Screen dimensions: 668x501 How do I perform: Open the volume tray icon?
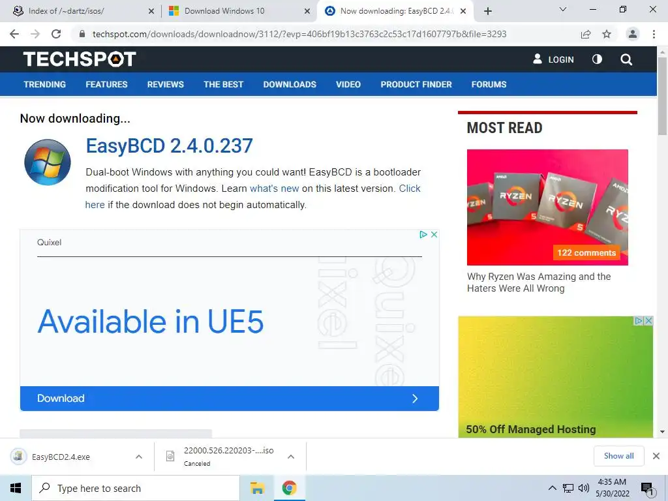pyautogui.click(x=584, y=488)
